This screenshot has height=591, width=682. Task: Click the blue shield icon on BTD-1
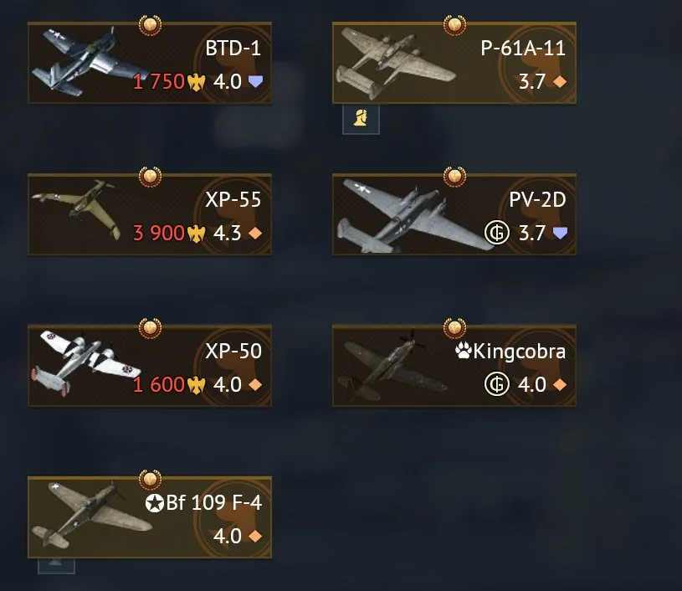coord(255,81)
